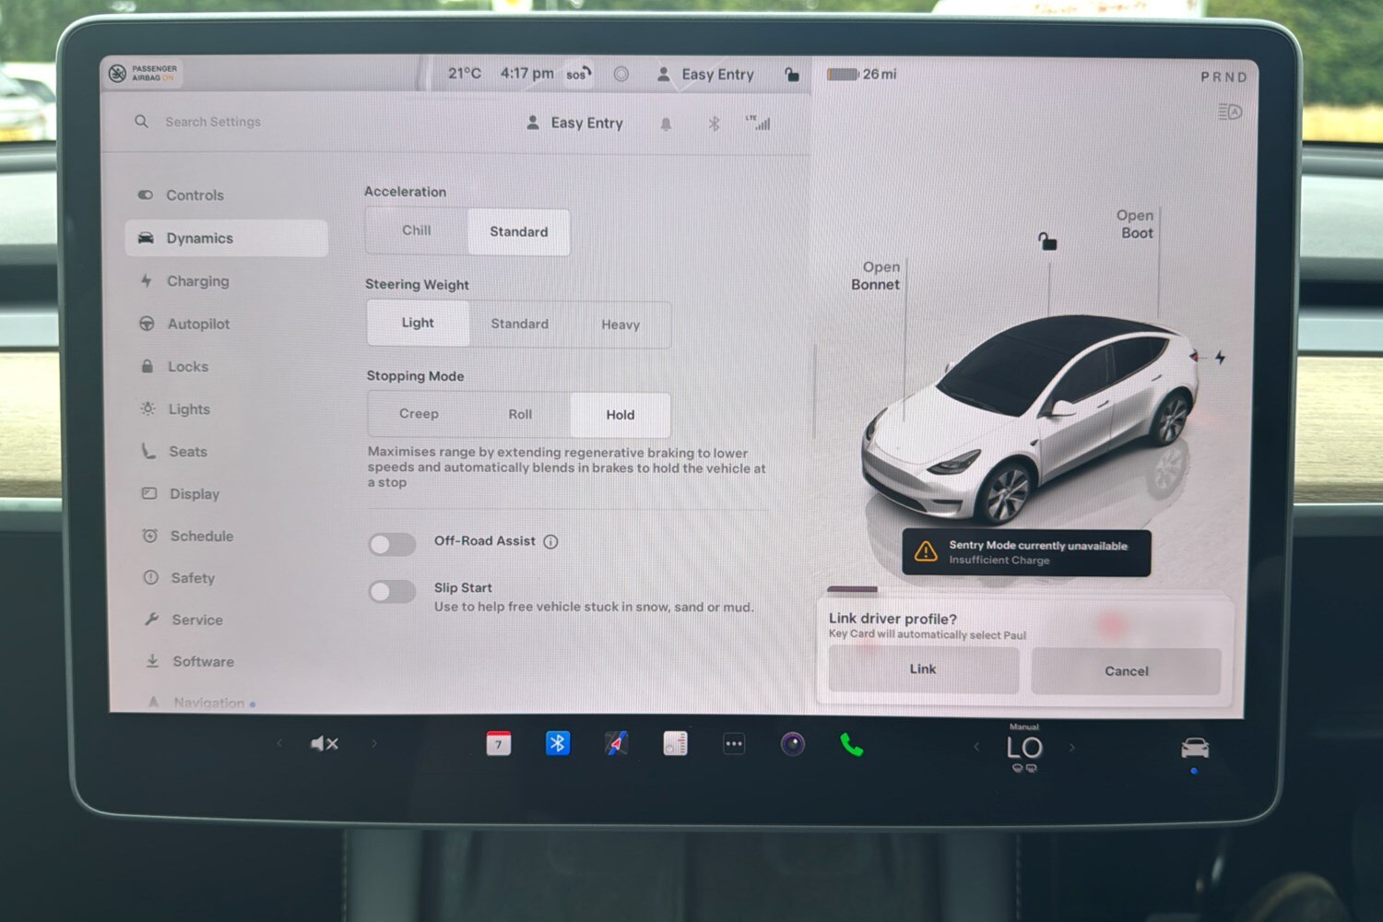Image resolution: width=1383 pixels, height=922 pixels.
Task: Lower the temperature with left arrow by LO
Action: (x=976, y=747)
